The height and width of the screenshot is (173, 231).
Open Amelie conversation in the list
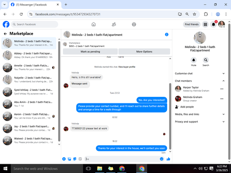[x=29, y=67]
